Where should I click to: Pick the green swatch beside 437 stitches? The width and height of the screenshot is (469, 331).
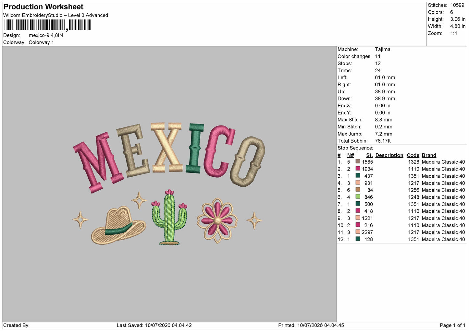[x=358, y=176]
